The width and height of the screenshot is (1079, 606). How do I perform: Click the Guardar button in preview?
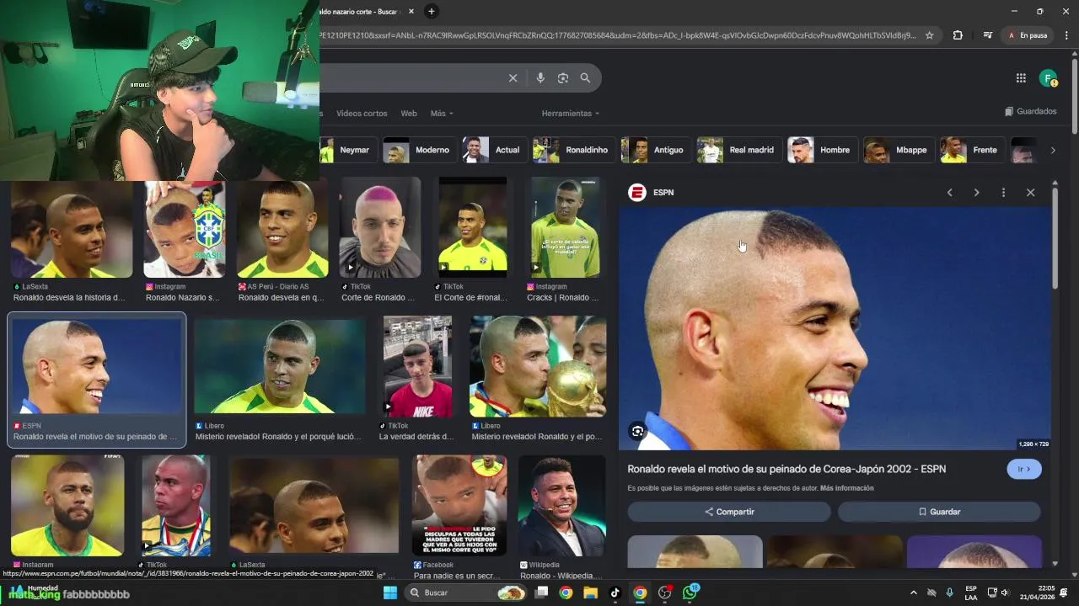939,512
